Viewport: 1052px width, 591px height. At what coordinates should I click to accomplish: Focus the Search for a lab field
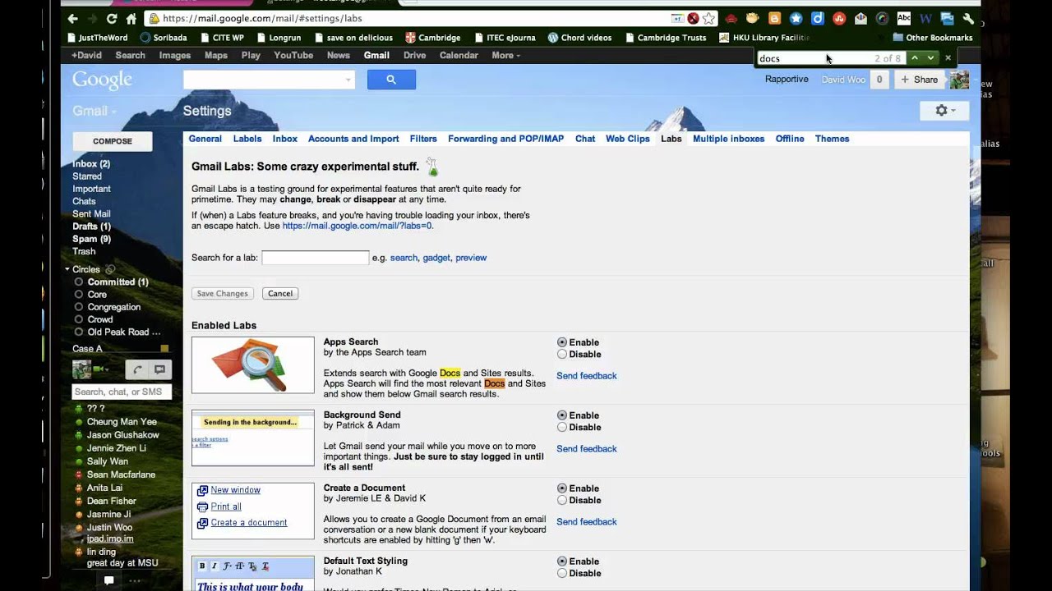click(315, 258)
